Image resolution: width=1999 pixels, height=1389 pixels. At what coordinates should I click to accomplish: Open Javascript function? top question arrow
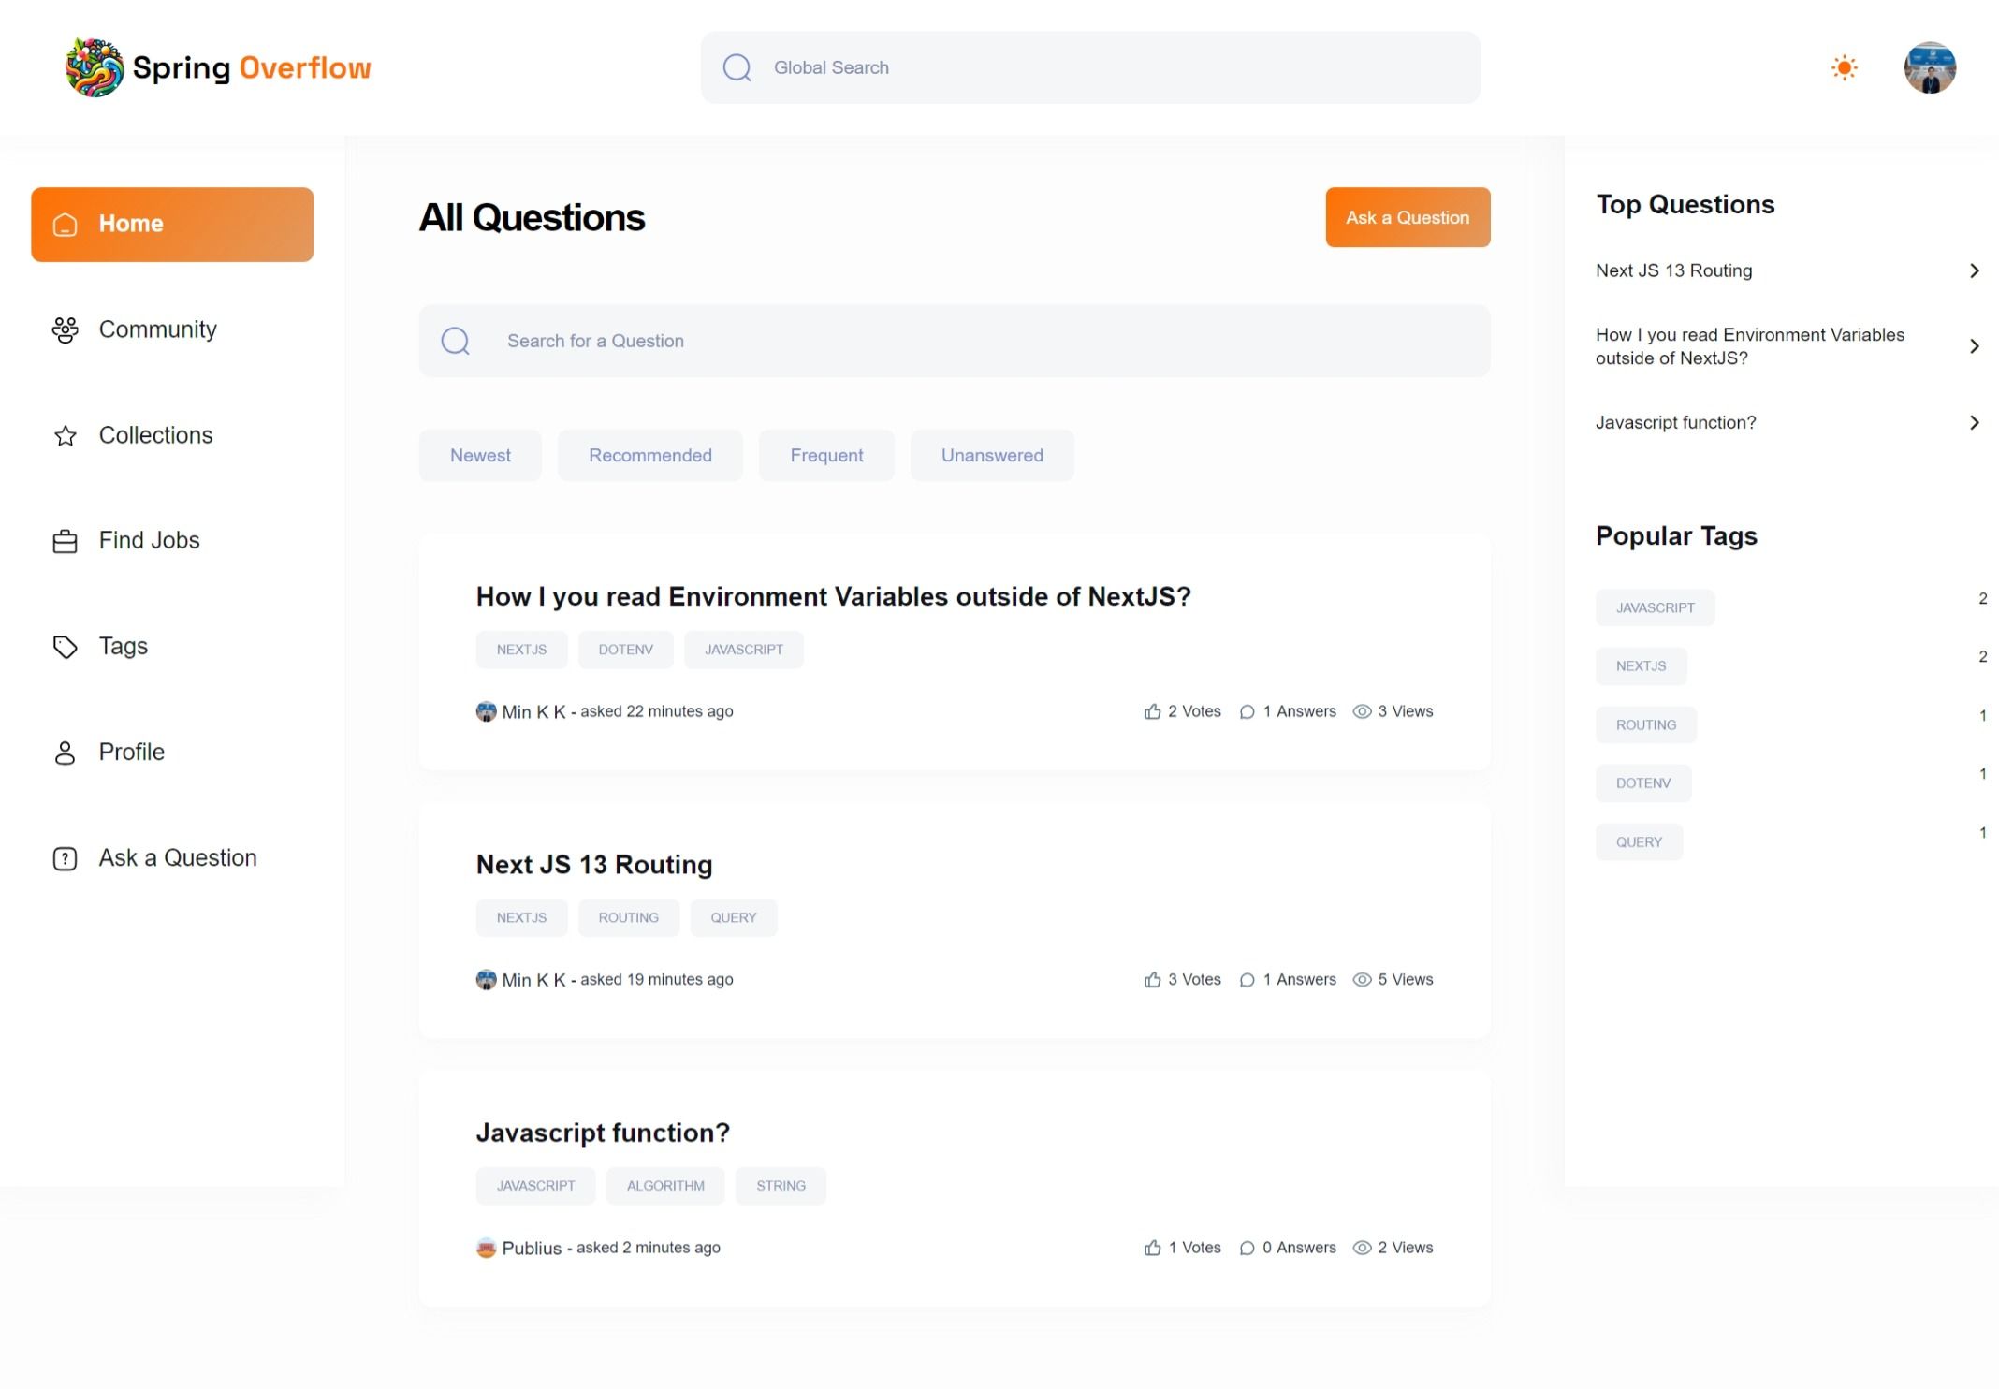[x=1974, y=423]
